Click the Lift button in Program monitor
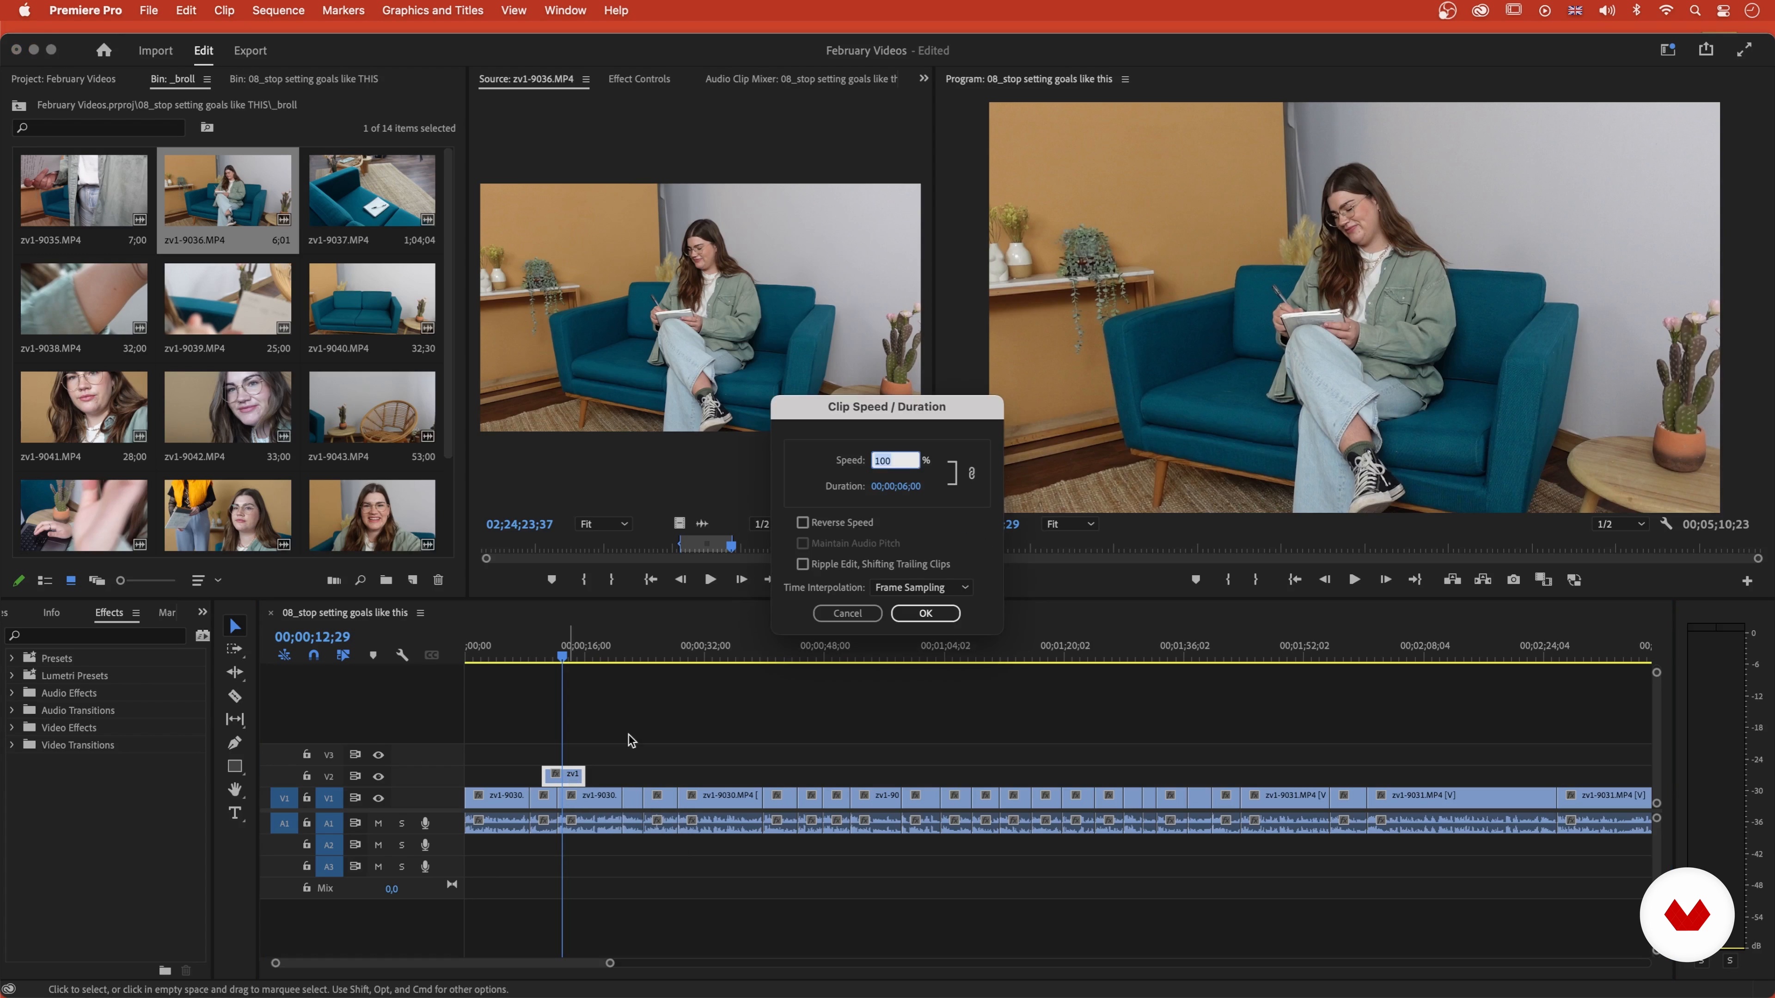1775x998 pixels. pyautogui.click(x=1452, y=580)
